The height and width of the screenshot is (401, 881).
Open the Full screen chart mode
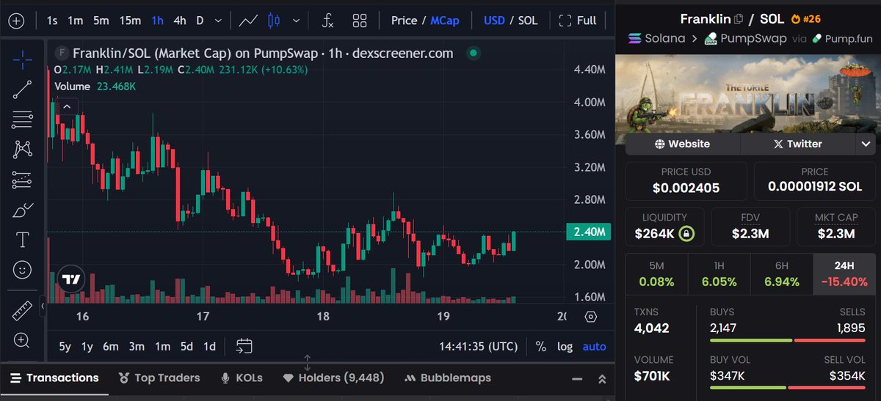[x=578, y=21]
